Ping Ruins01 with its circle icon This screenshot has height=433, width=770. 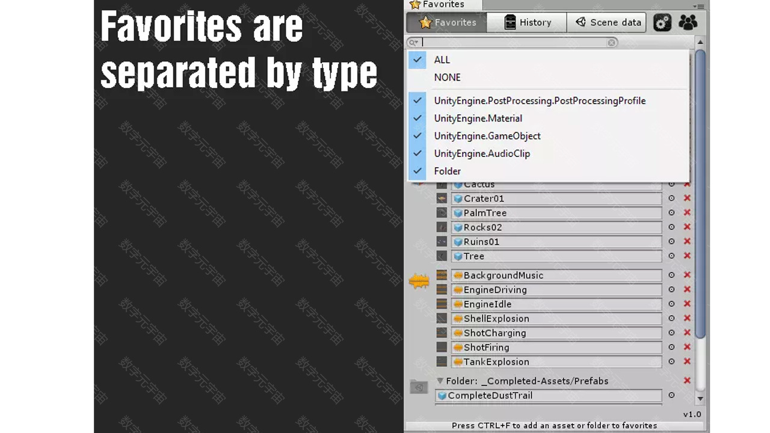click(671, 242)
